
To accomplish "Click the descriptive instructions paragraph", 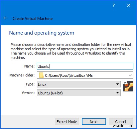I will click(71, 51).
